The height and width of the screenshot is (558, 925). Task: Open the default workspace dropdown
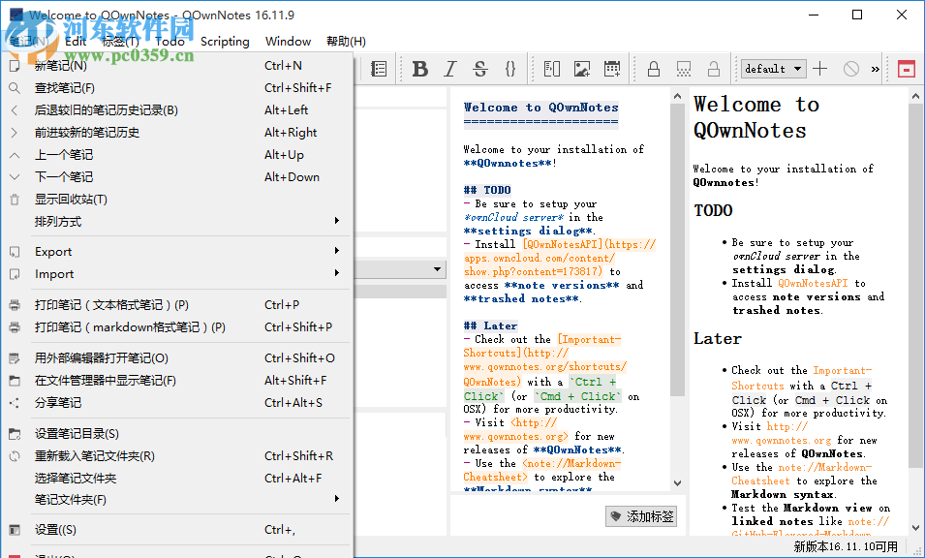[773, 69]
